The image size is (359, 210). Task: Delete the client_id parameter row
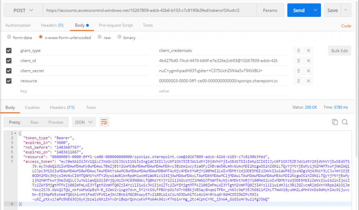pyautogui.click(x=308, y=61)
